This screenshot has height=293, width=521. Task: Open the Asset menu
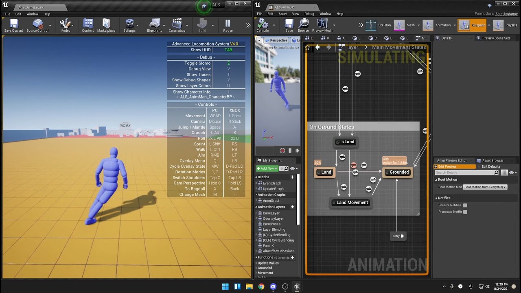[x=282, y=14]
